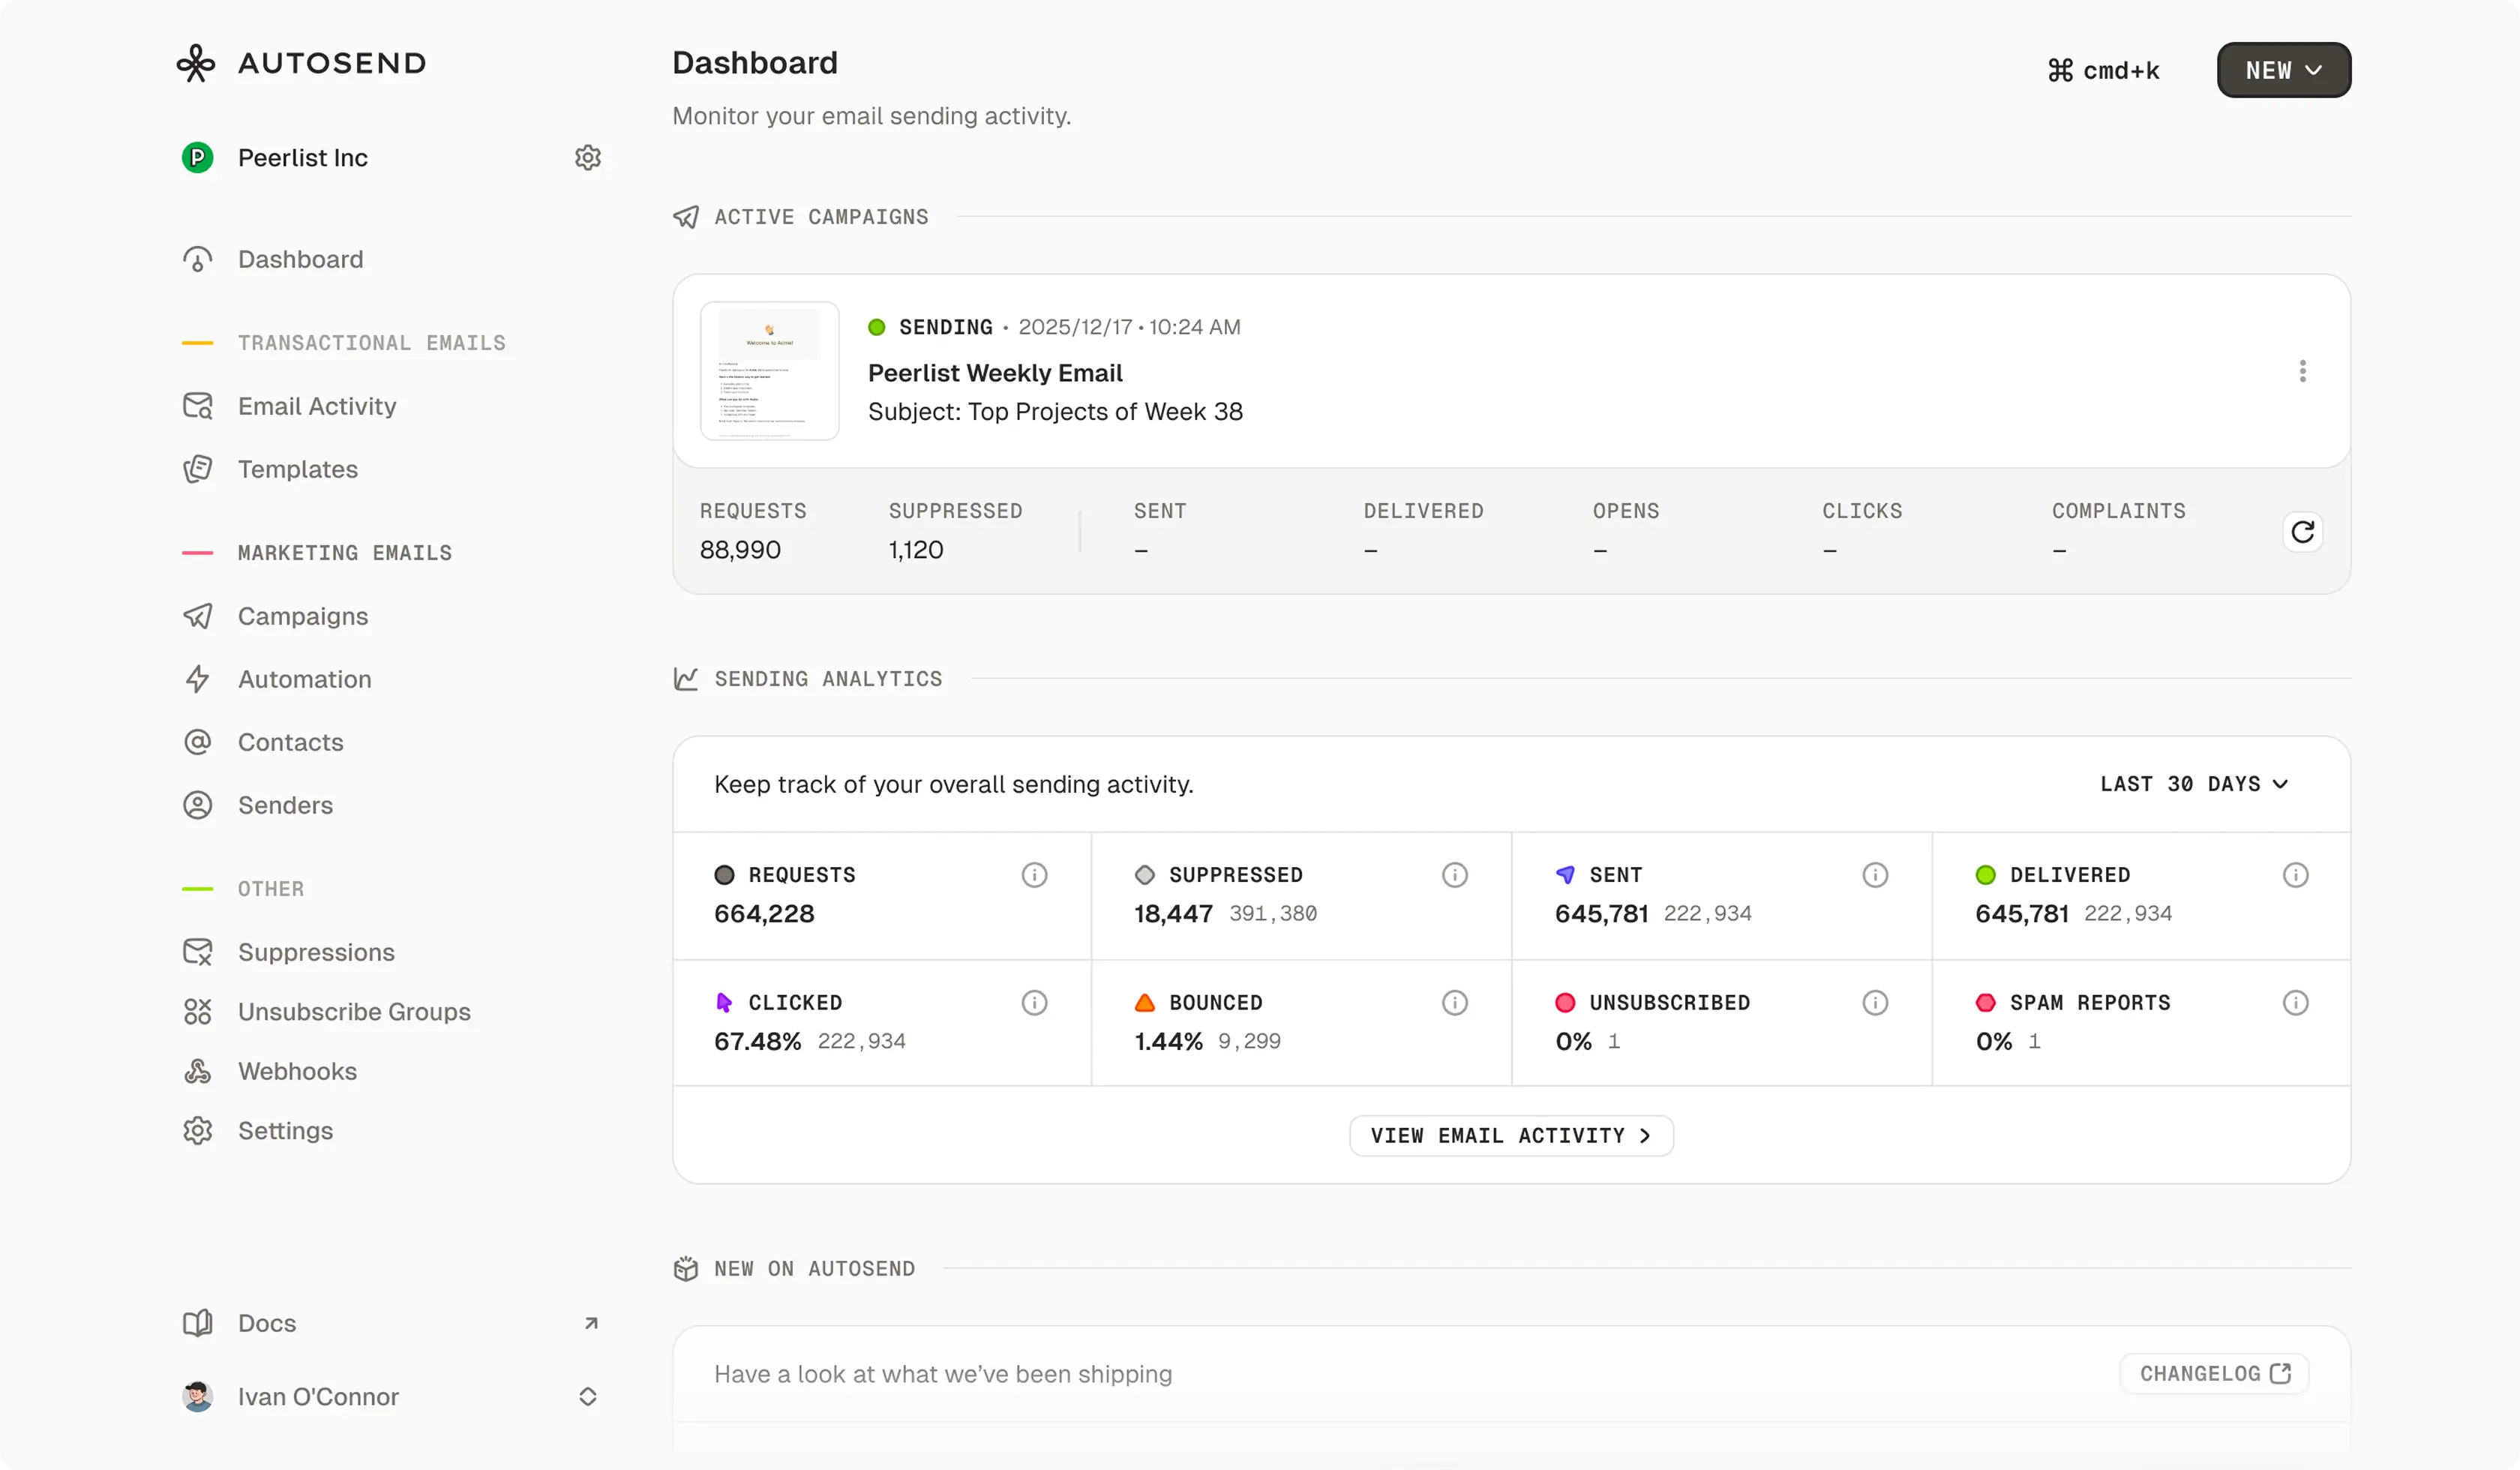Viewport: 2520px width, 1470px height.
Task: Open the workspace settings gear for Peerlist Inc
Action: point(588,157)
